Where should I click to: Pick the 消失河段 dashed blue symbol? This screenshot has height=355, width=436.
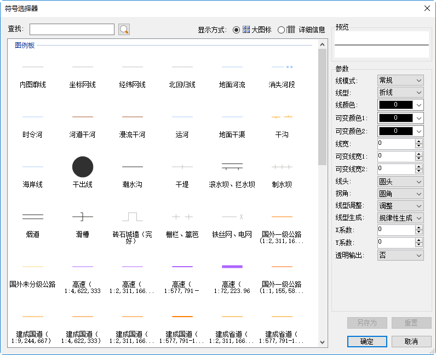click(x=282, y=67)
